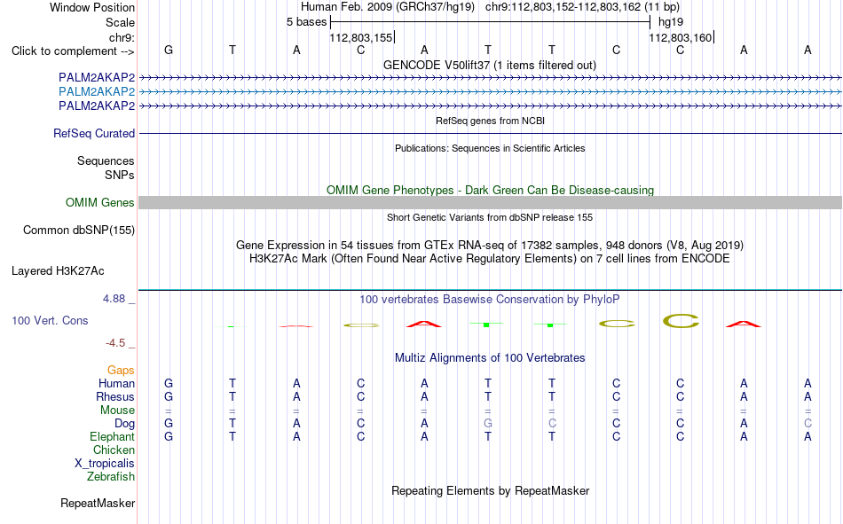The height and width of the screenshot is (524, 843).
Task: Click the Sequences track label
Action: click(x=106, y=160)
